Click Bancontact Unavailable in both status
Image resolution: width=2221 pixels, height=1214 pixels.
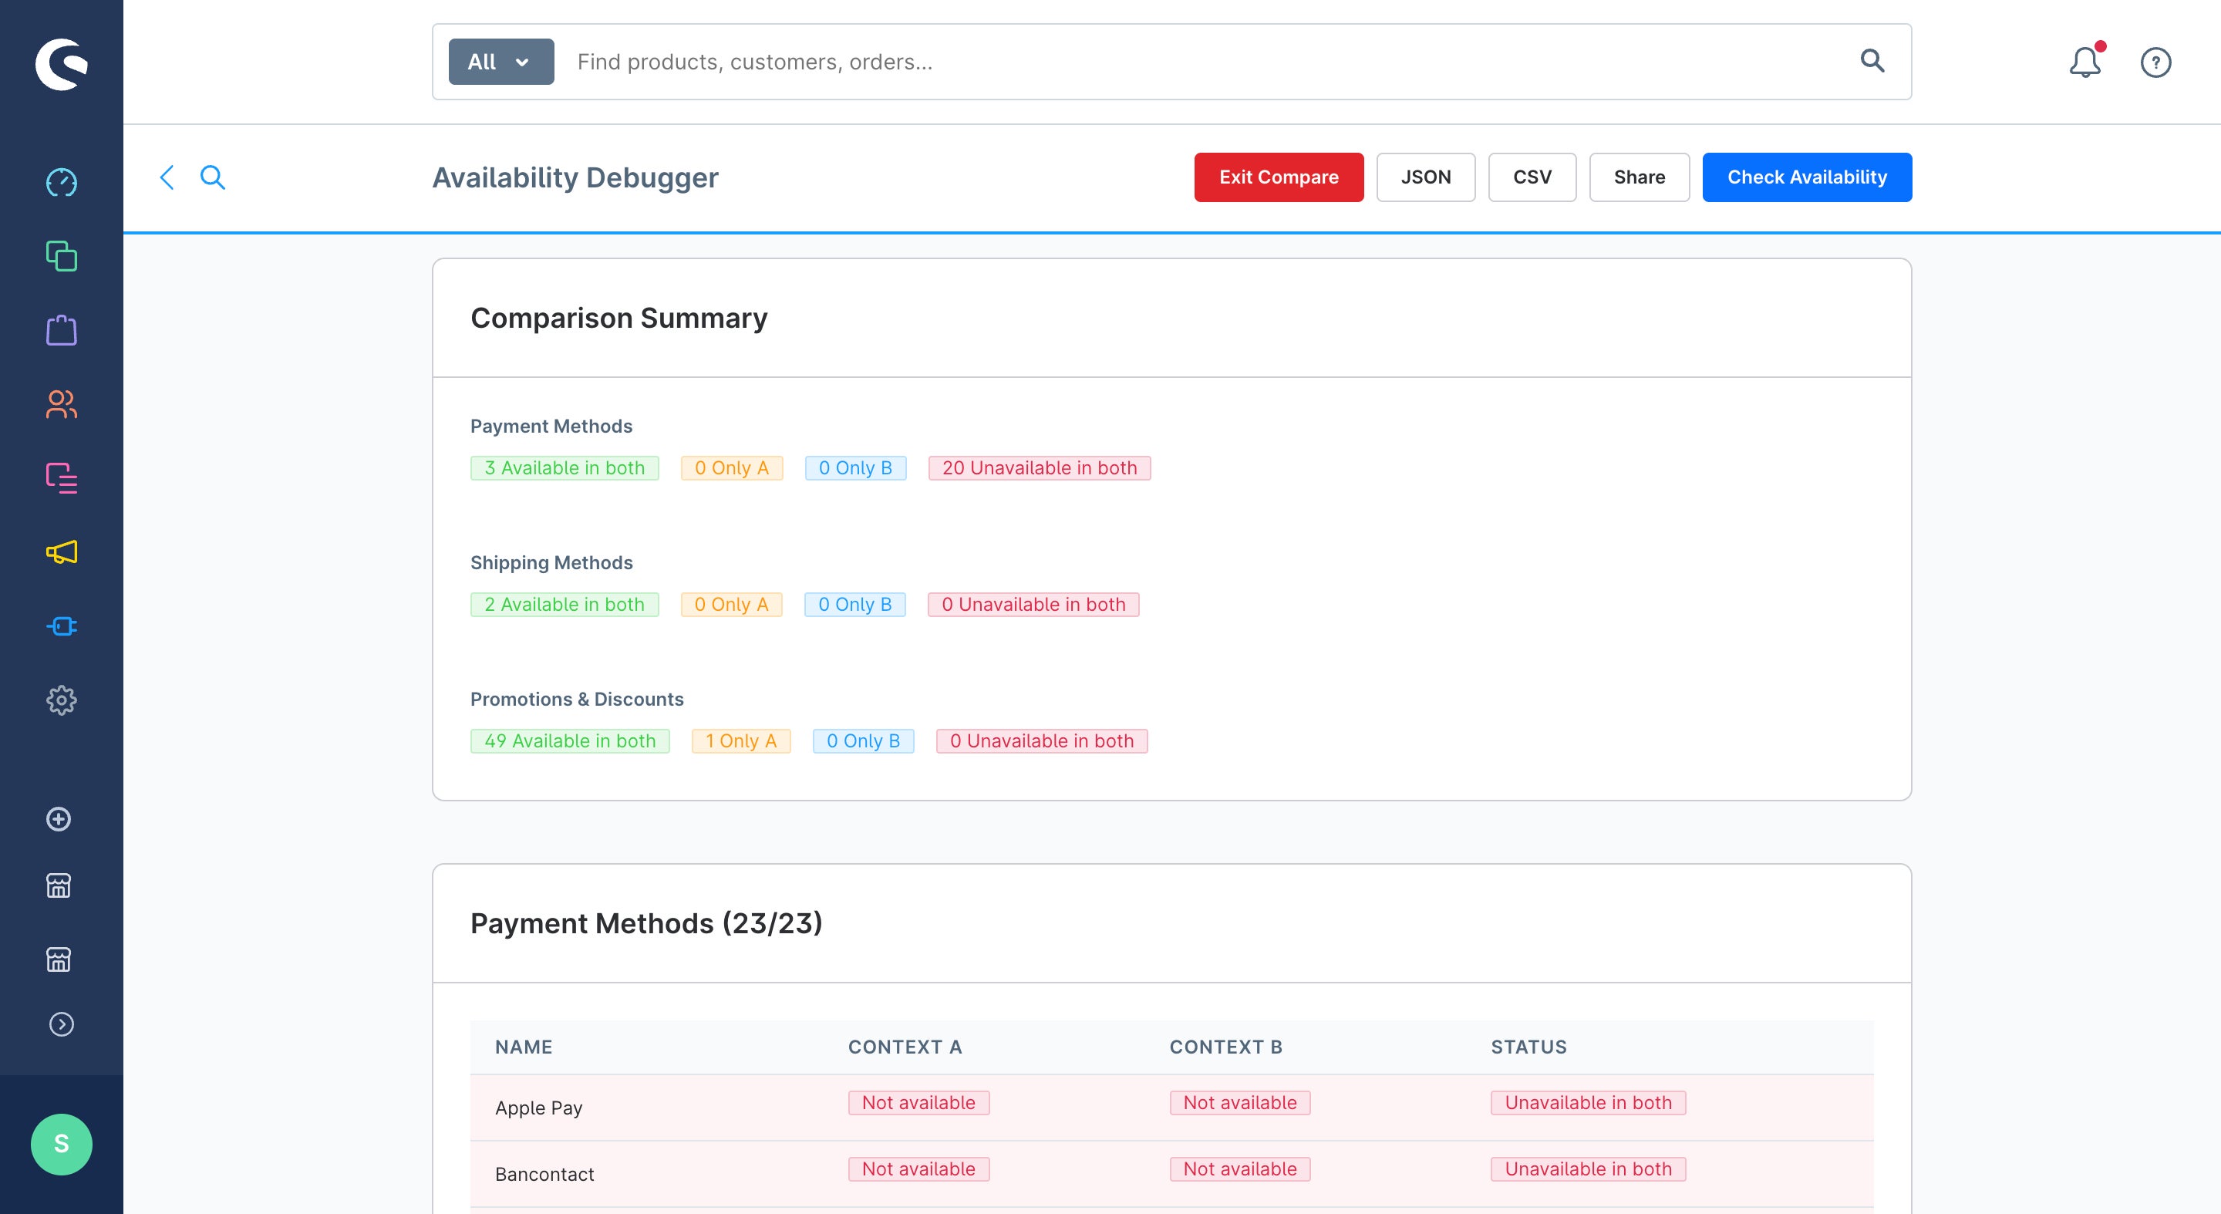1589,1169
